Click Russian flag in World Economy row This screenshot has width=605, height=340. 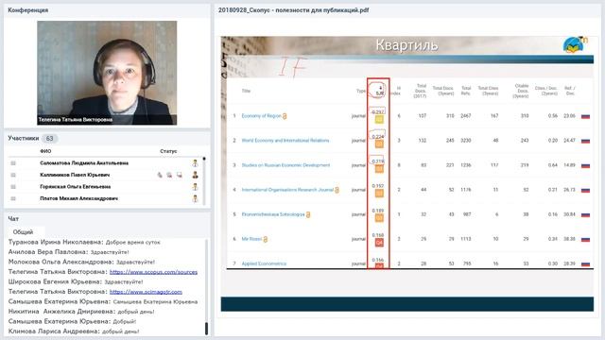click(x=585, y=141)
